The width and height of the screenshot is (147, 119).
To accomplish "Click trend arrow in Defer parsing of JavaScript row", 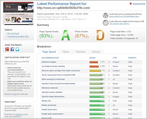I will [109, 79].
